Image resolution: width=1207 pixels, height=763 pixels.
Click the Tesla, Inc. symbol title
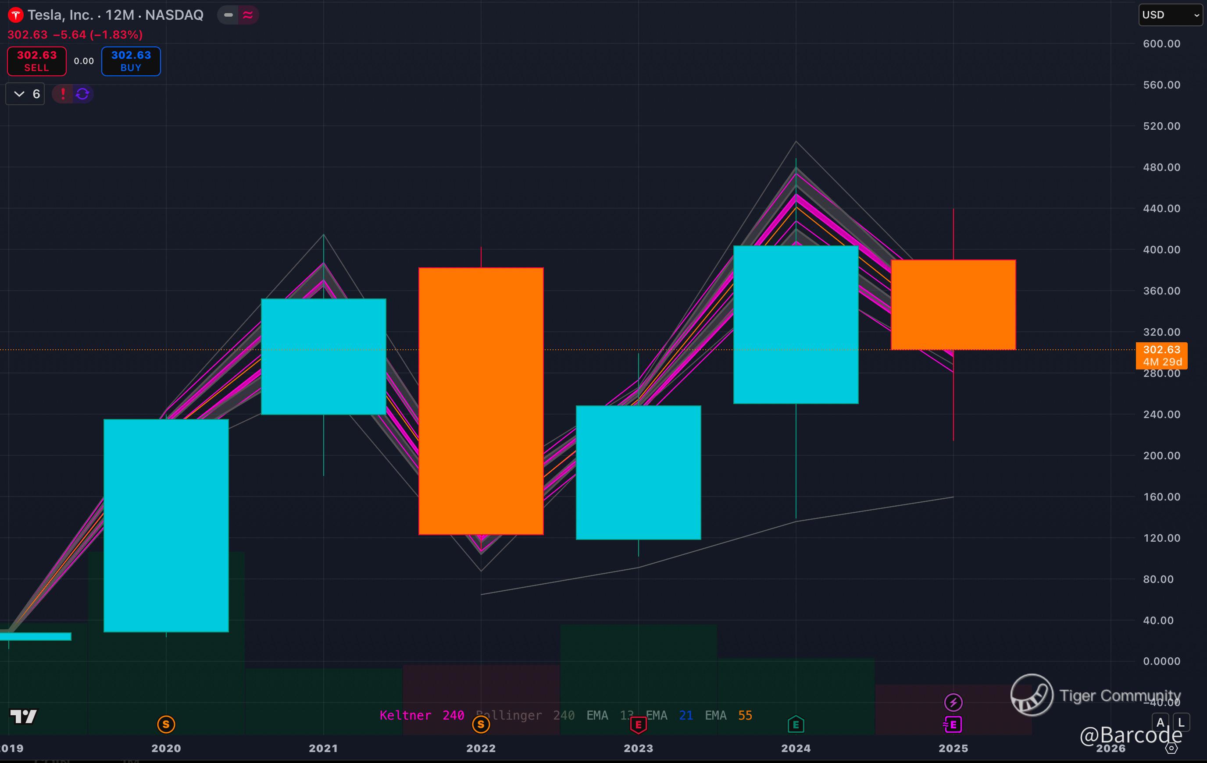[x=60, y=15]
